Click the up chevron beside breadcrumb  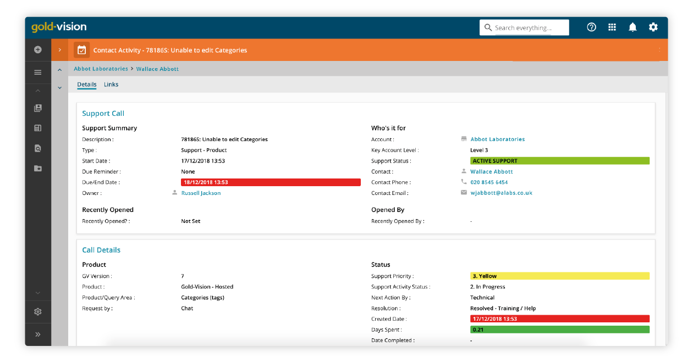60,70
